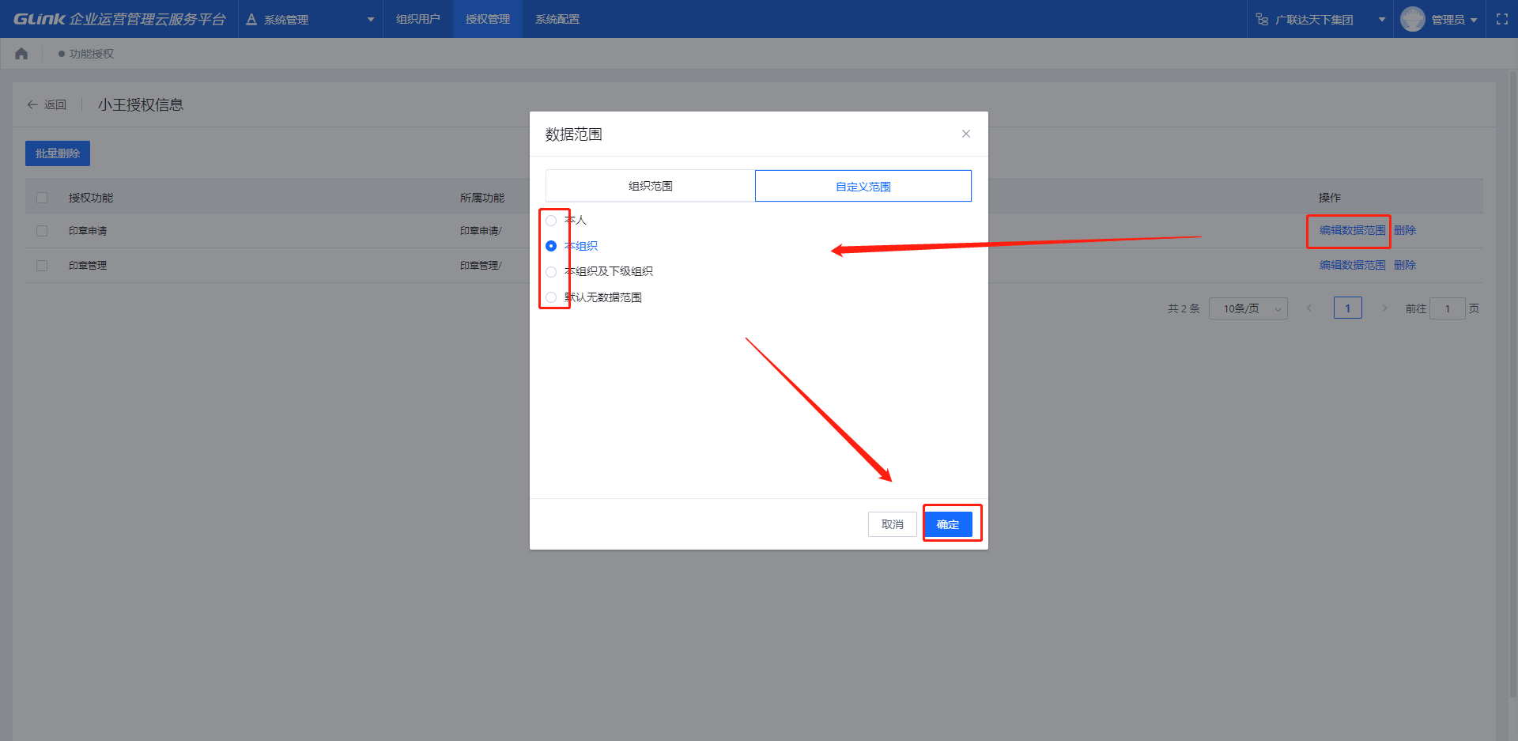Open 授权管理 menu in top navigation
Image resolution: width=1518 pixels, height=741 pixels.
[x=488, y=19]
